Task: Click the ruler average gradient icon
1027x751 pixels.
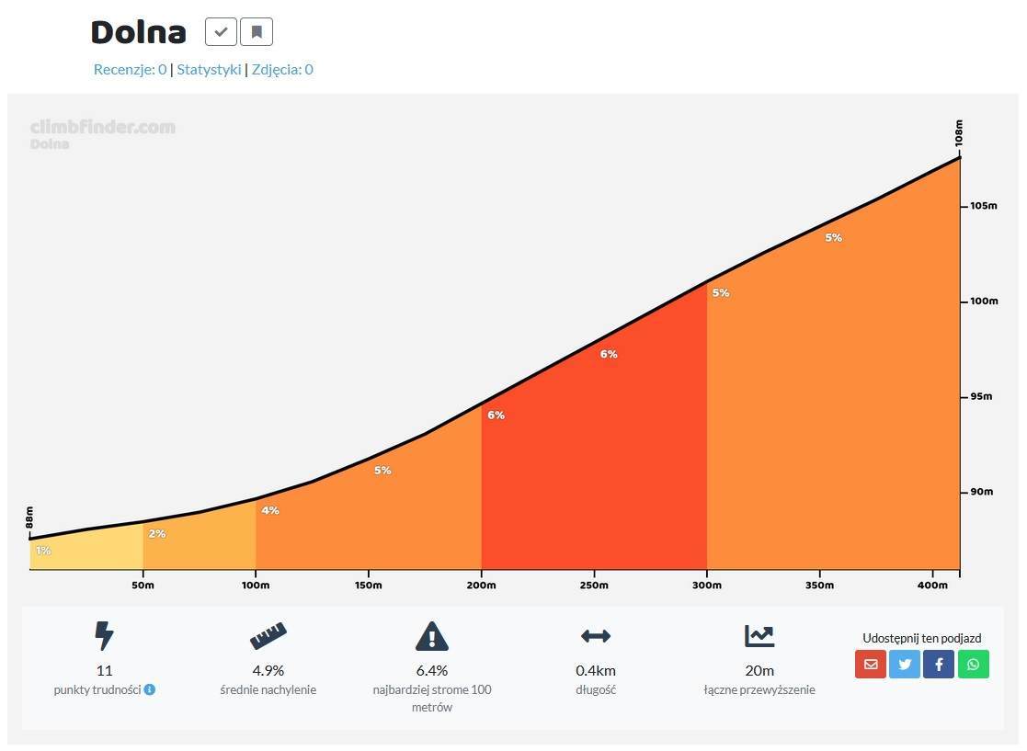Action: 268,636
